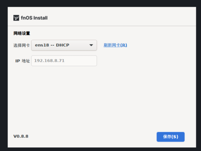
Task: Click the fnOS logo icon
Action: [16, 18]
